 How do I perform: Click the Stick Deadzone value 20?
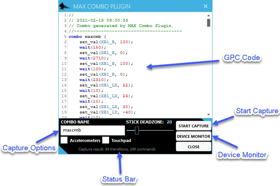point(169,122)
